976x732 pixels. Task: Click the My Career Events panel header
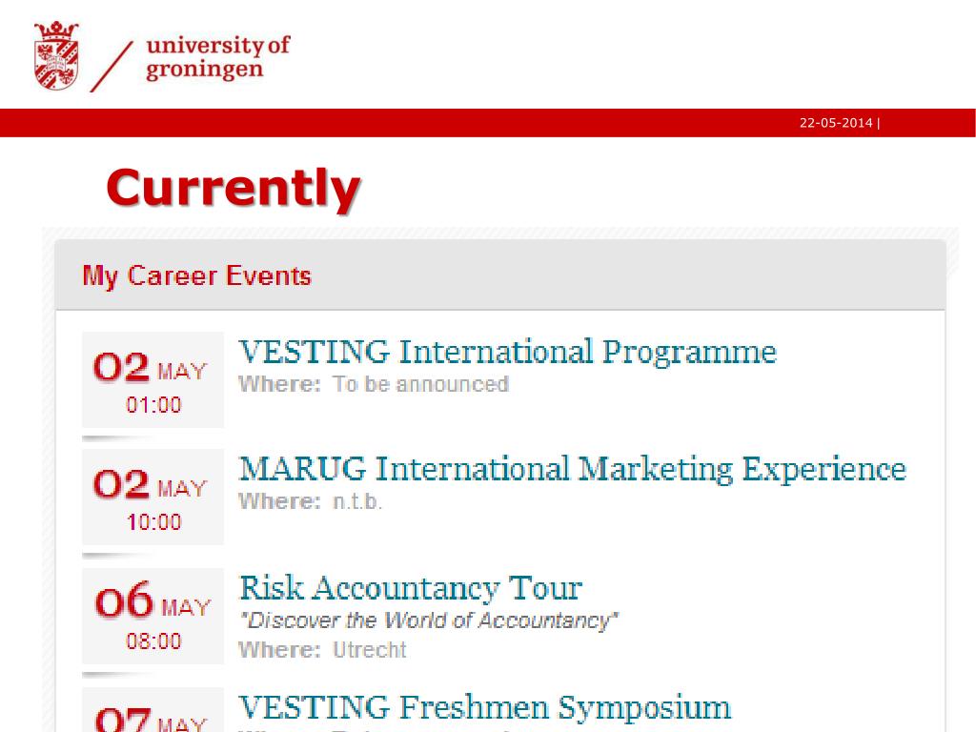pos(500,275)
